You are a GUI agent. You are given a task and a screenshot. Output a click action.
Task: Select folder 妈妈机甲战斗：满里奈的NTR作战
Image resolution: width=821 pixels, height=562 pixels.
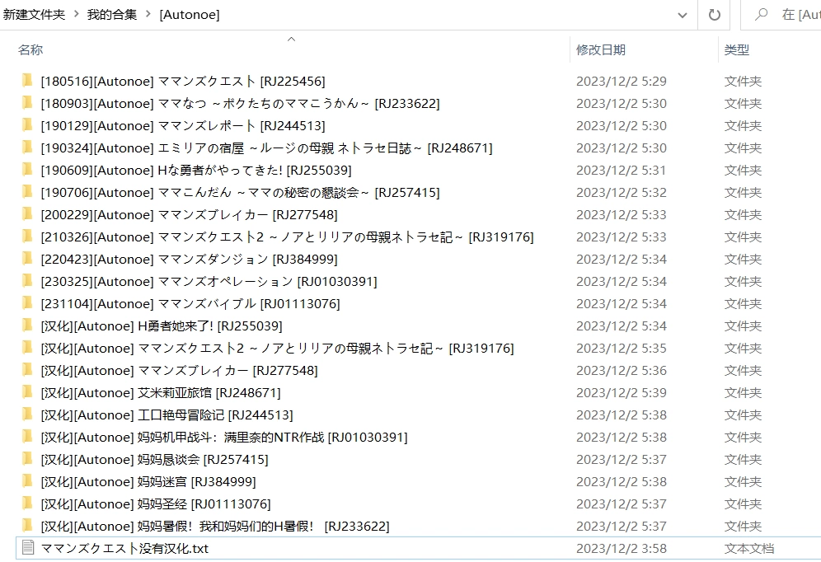pos(224,437)
